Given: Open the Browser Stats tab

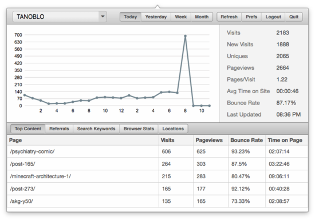Looking at the screenshot, I should pos(139,129).
